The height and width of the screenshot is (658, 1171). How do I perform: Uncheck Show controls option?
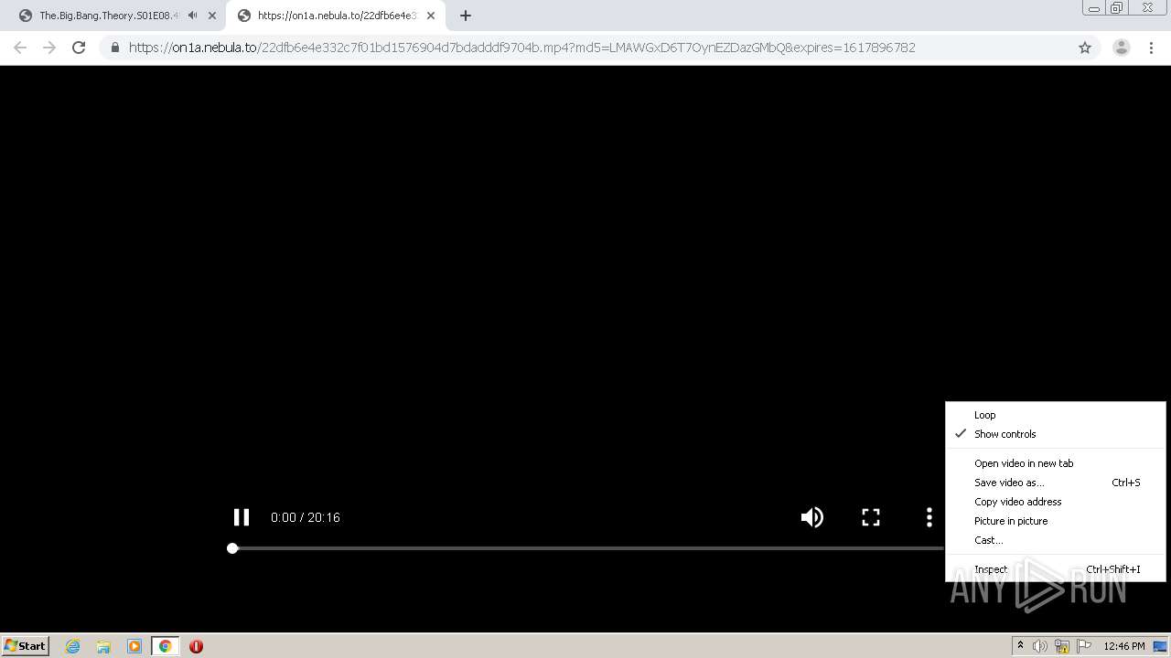pos(1056,434)
